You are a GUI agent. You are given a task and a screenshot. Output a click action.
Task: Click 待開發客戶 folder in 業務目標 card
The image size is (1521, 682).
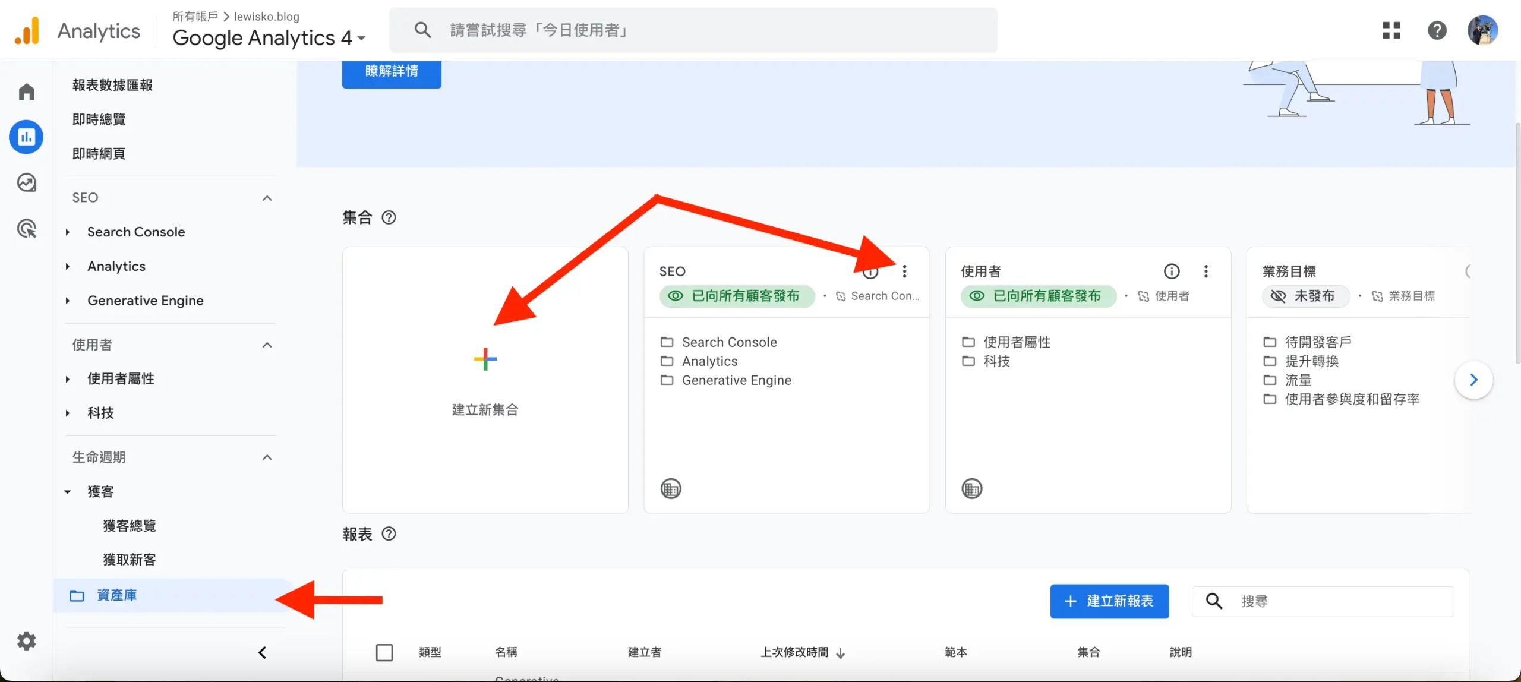[x=1307, y=342]
